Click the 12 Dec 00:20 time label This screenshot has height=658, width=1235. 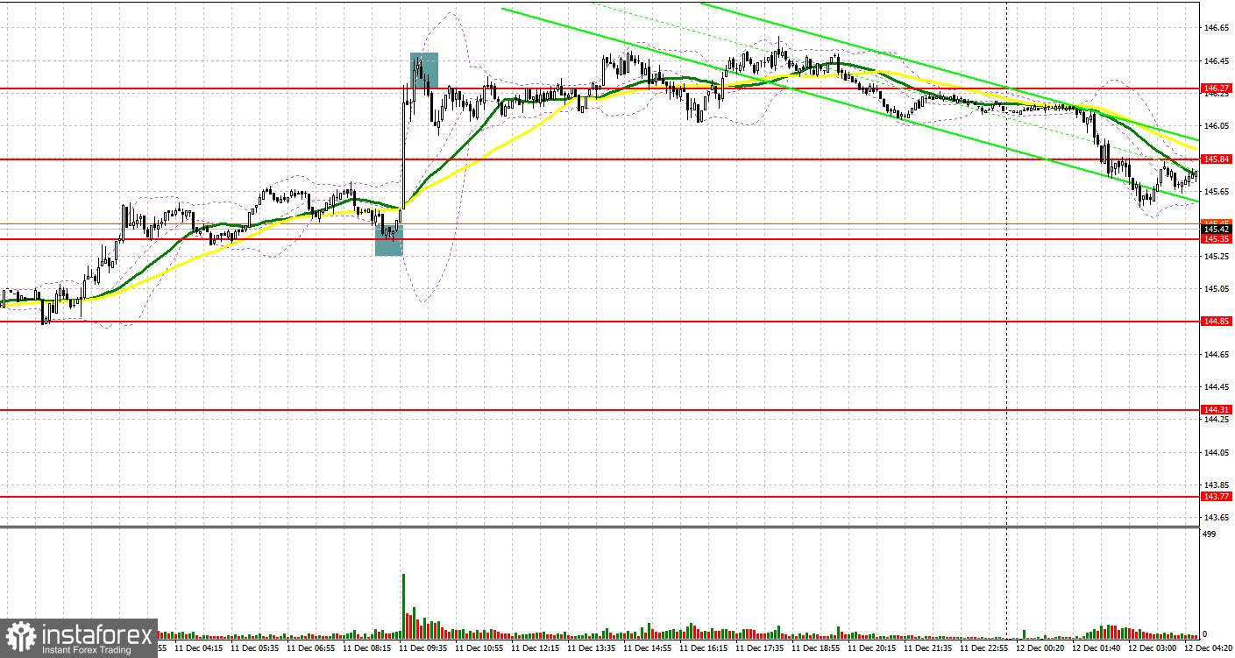tap(1042, 648)
